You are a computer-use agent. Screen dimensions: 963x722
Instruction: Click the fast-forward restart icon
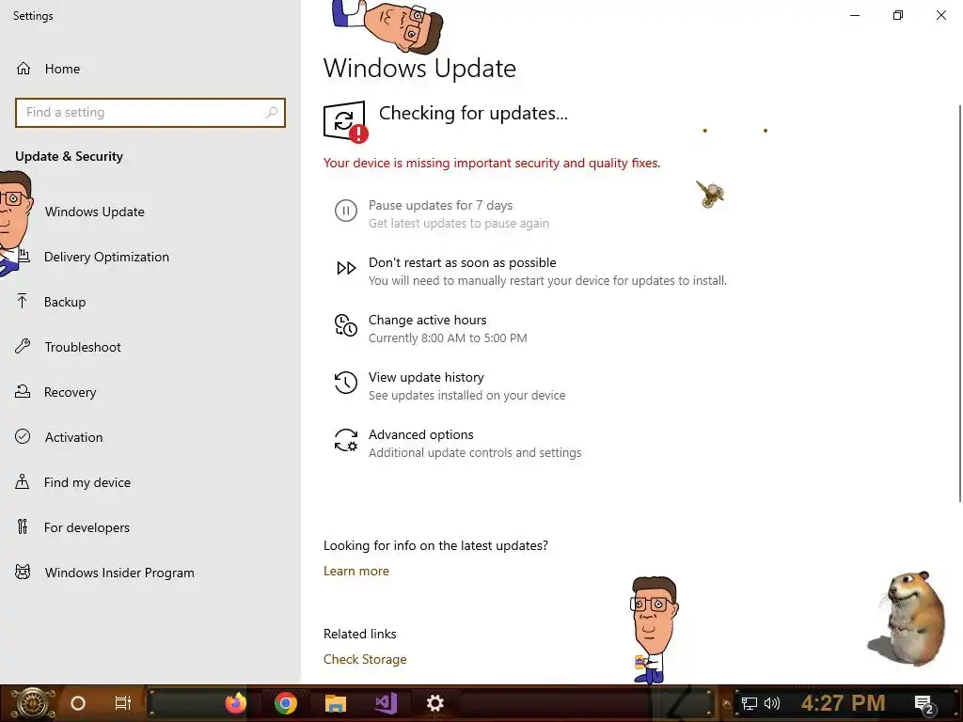tap(346, 268)
